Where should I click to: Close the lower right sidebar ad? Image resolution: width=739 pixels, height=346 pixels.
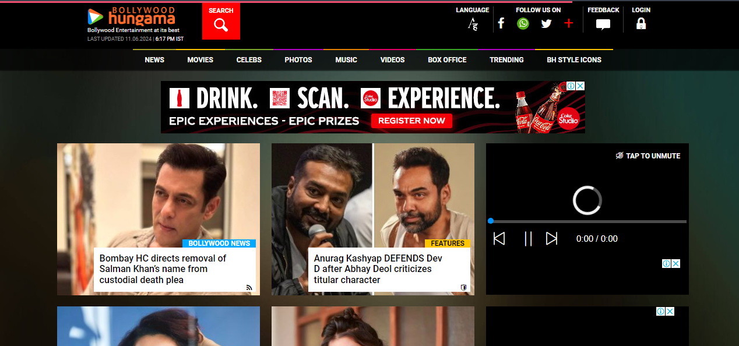(670, 312)
